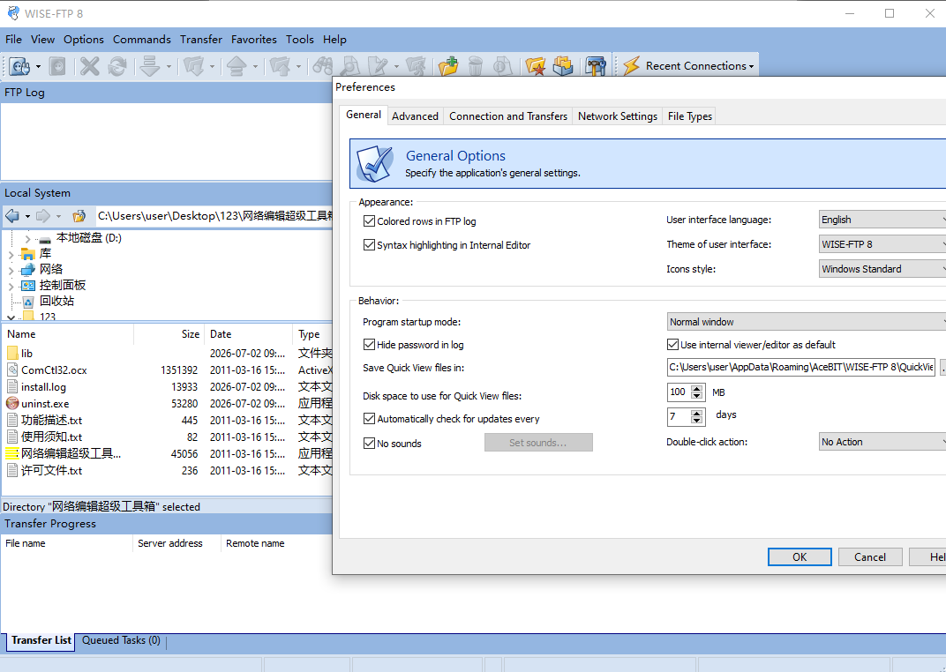Viewport: 946px width, 672px height.
Task: Open the Icons style dropdown
Action: (882, 269)
